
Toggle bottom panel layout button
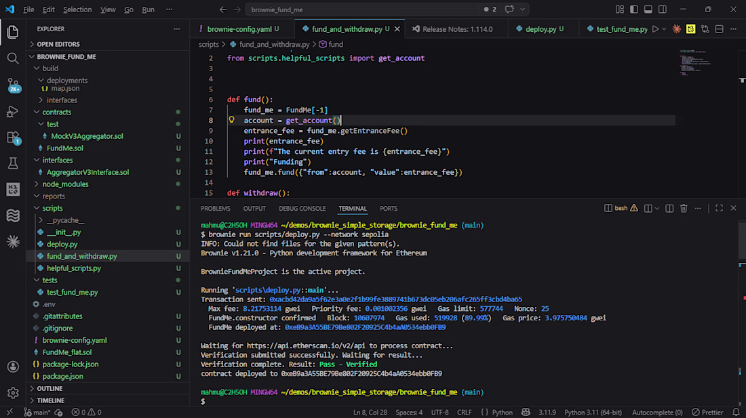(648, 9)
